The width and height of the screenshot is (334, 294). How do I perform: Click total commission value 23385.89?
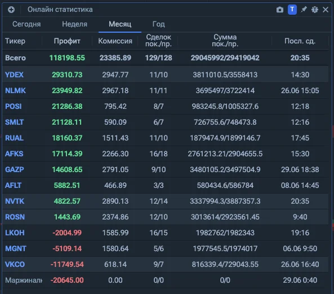click(x=115, y=58)
